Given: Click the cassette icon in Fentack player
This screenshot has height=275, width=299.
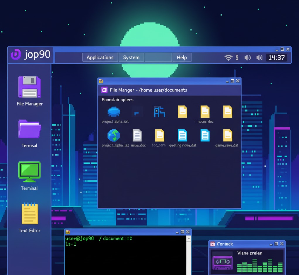Looking at the screenshot, I should (x=222, y=262).
